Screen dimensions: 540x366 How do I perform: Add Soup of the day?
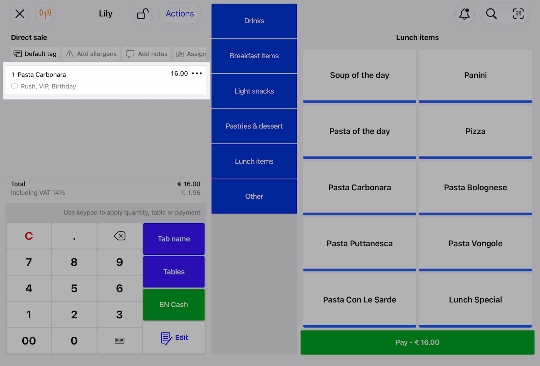pyautogui.click(x=359, y=76)
